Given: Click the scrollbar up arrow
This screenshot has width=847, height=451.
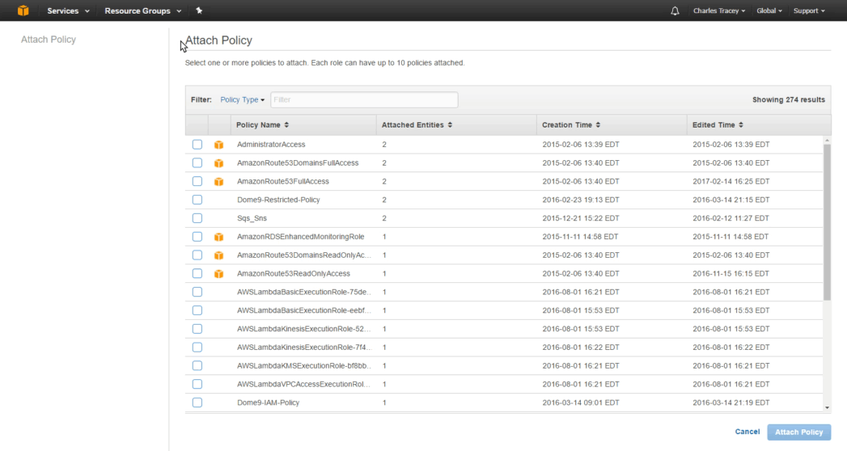Looking at the screenshot, I should [827, 141].
